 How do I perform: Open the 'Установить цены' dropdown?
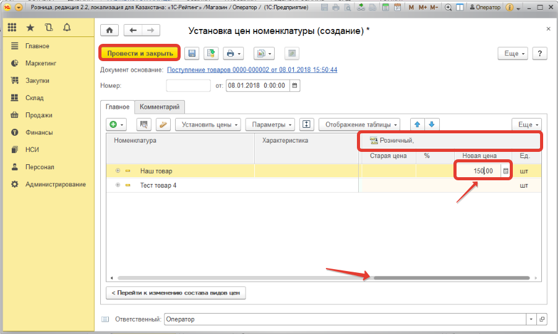click(x=208, y=125)
